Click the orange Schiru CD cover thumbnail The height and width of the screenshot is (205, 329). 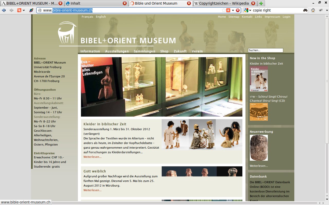pos(259,112)
